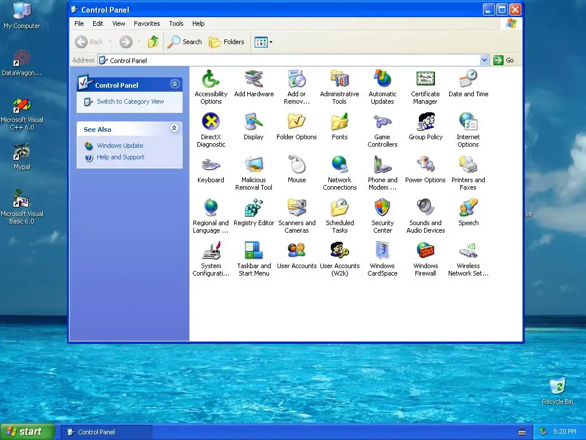Click the Search toolbar button
This screenshot has height=440, width=586.
185,42
